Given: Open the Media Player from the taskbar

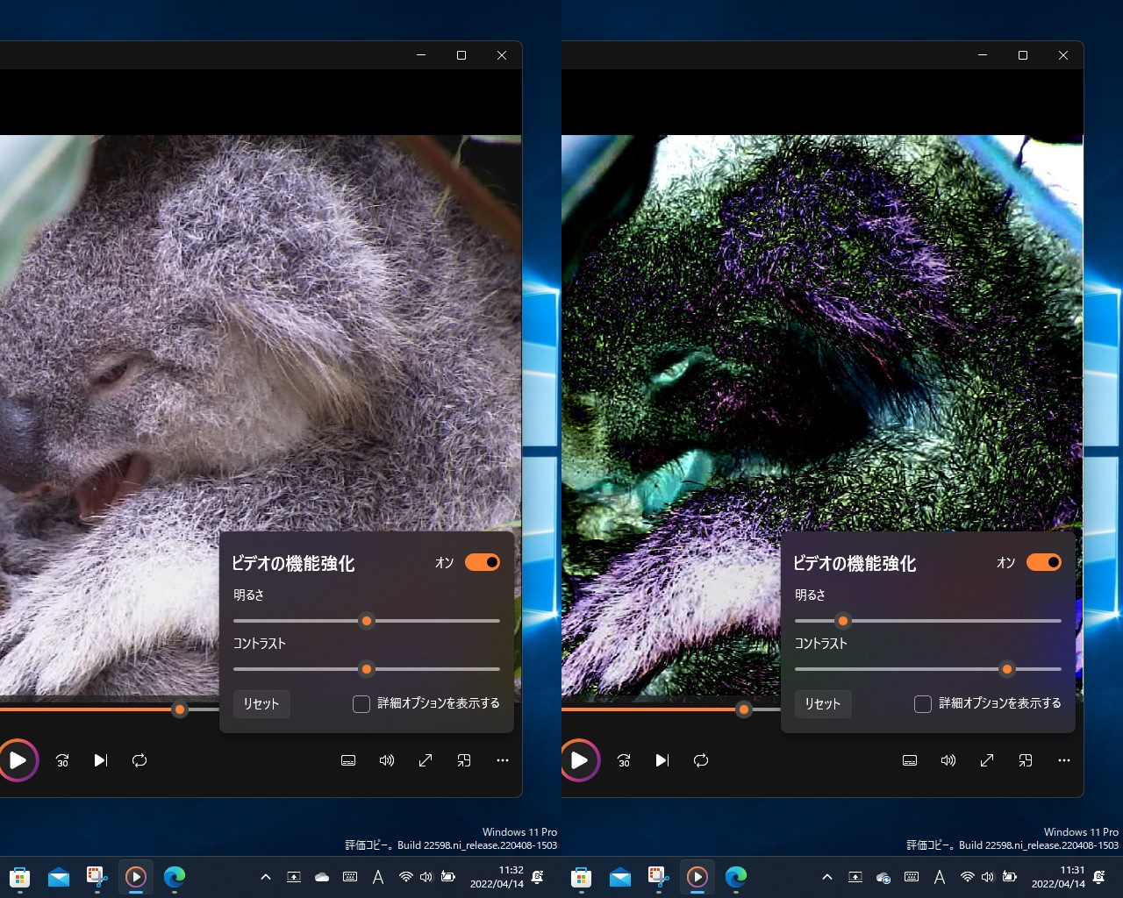Looking at the screenshot, I should pos(136,877).
